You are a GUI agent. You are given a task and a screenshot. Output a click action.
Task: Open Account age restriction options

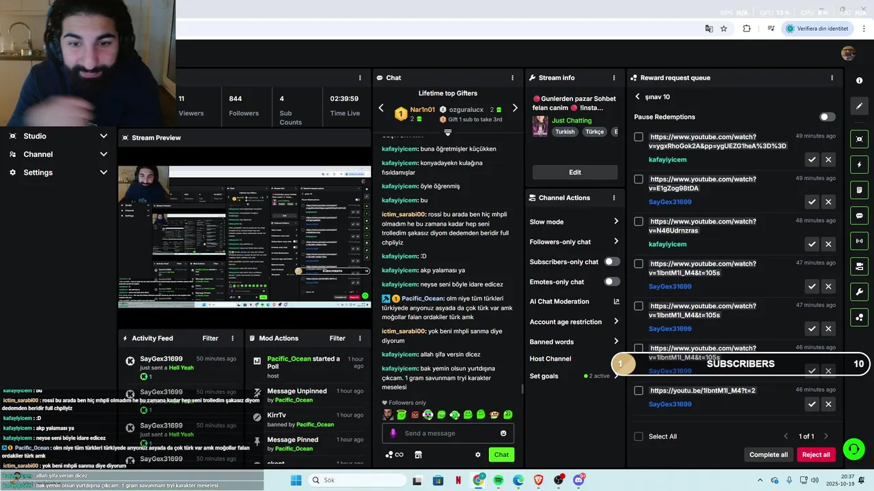click(574, 322)
